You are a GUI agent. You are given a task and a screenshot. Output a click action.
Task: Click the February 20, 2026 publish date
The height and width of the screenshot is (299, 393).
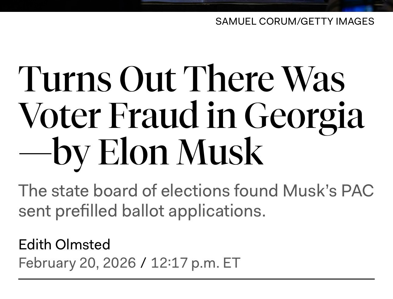point(77,263)
